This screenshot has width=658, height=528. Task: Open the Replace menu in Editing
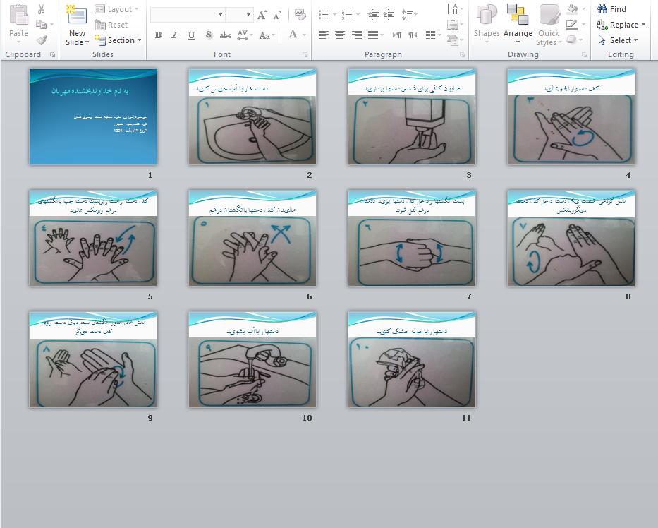[x=621, y=25]
